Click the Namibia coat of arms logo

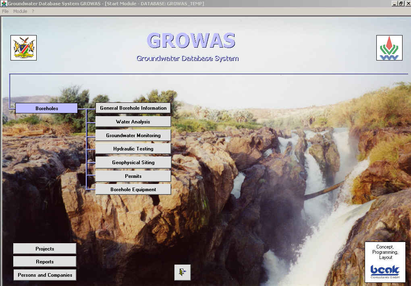(23, 48)
